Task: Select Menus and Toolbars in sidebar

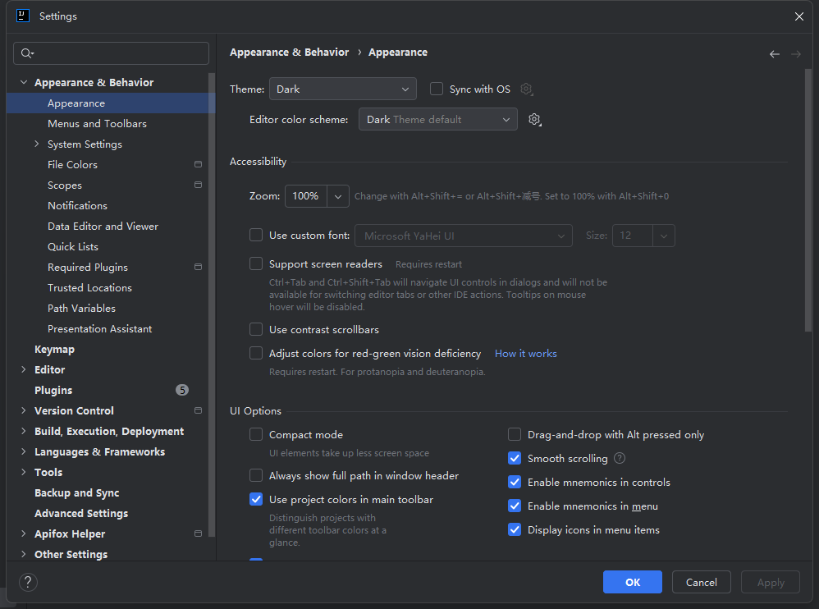Action: [97, 124]
